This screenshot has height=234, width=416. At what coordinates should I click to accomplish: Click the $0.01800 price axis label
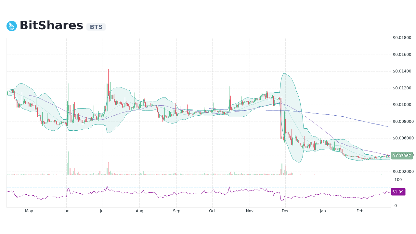tap(402, 38)
